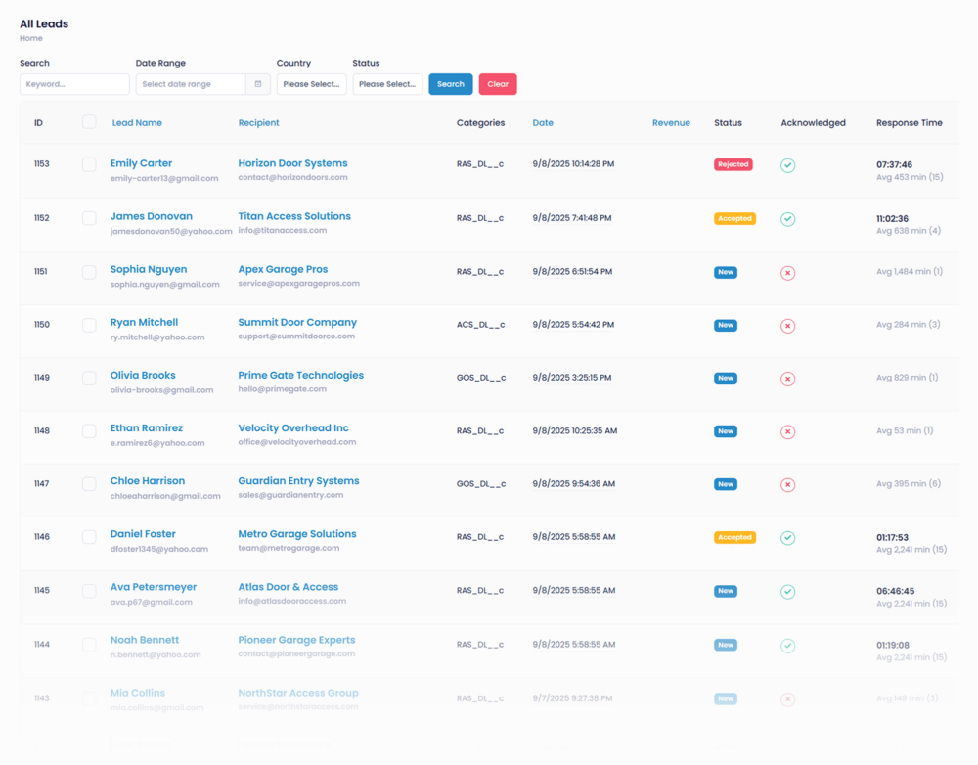978x765 pixels.
Task: Open the Country dropdown
Action: point(311,84)
